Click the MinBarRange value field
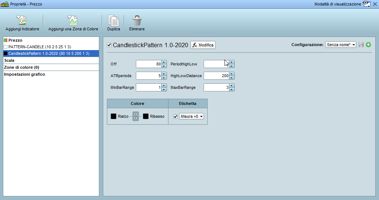This screenshot has width=379, height=200. click(149, 87)
